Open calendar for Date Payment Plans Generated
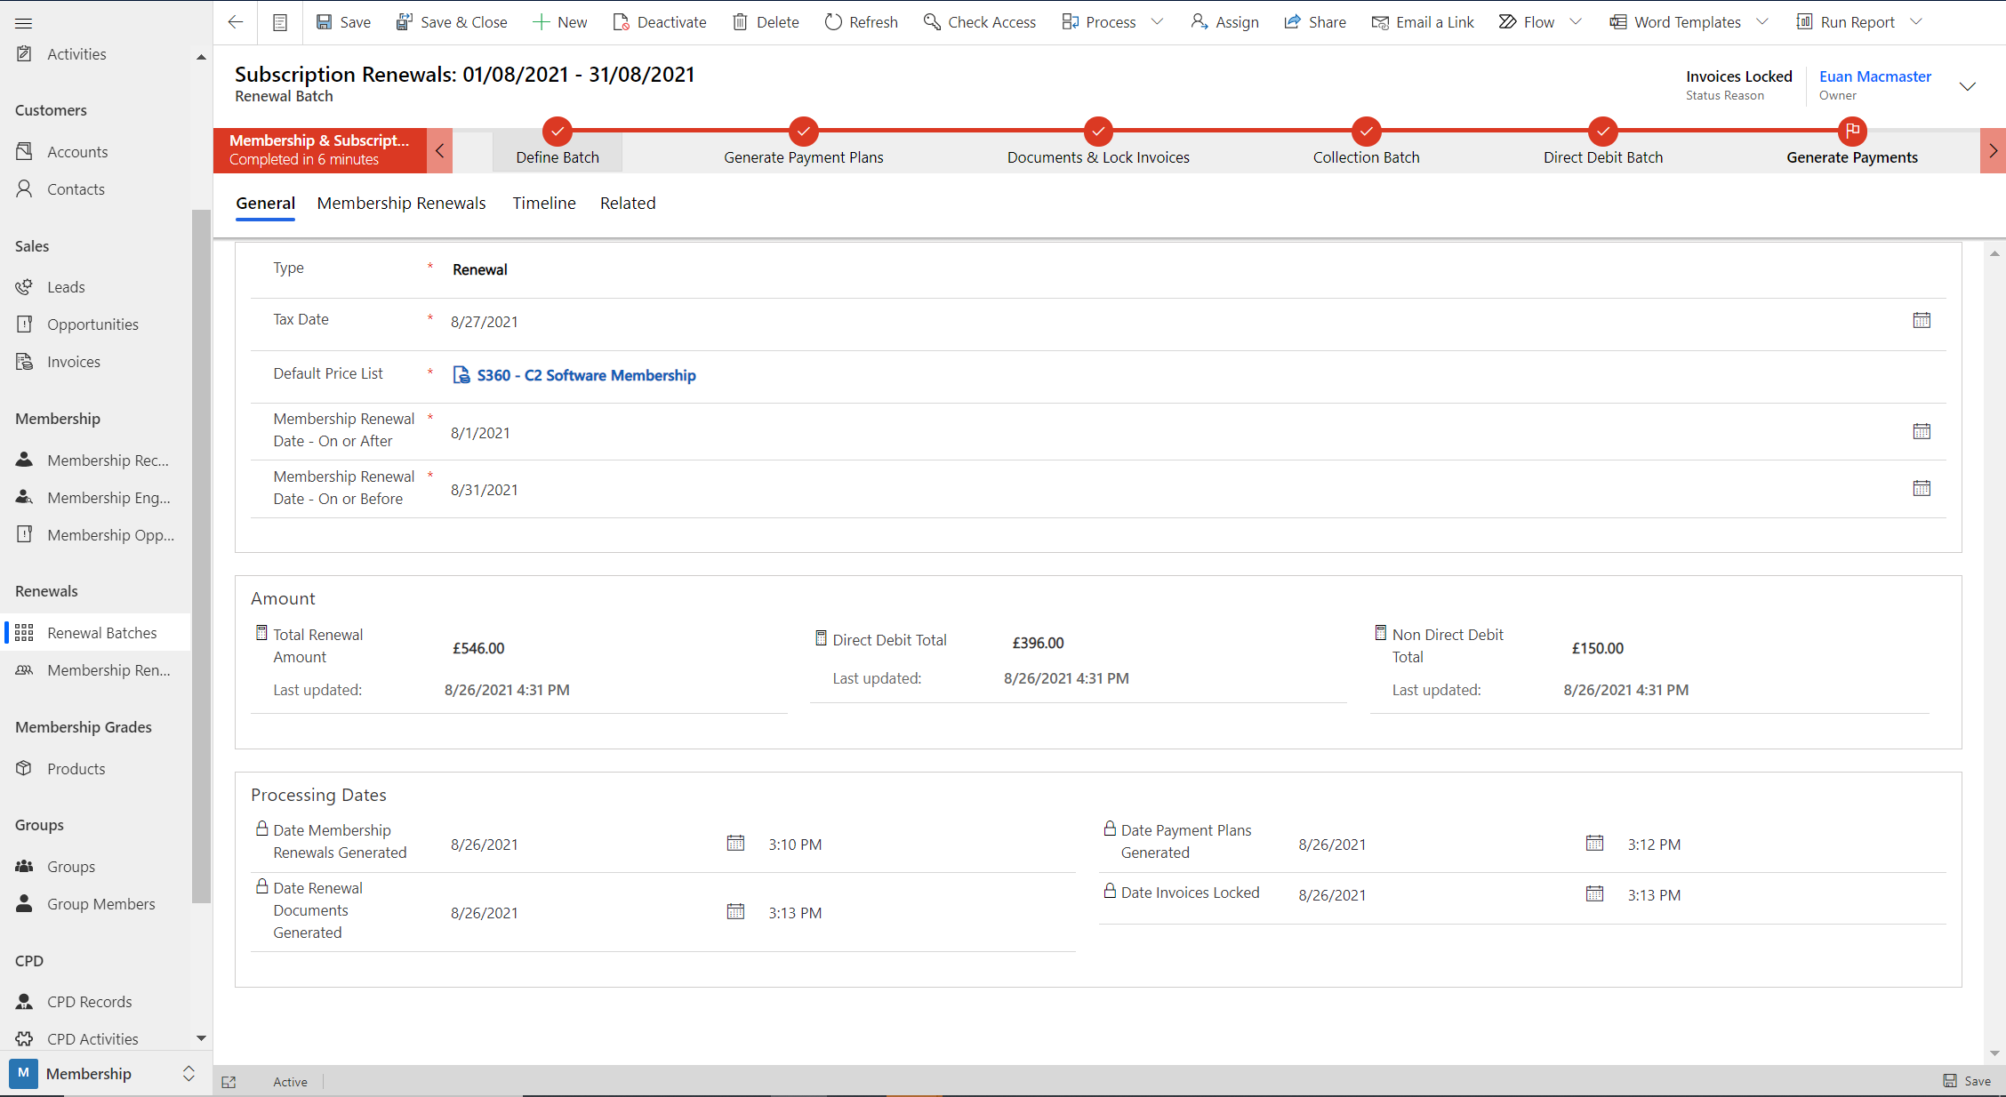Image resolution: width=2006 pixels, height=1097 pixels. 1594,843
